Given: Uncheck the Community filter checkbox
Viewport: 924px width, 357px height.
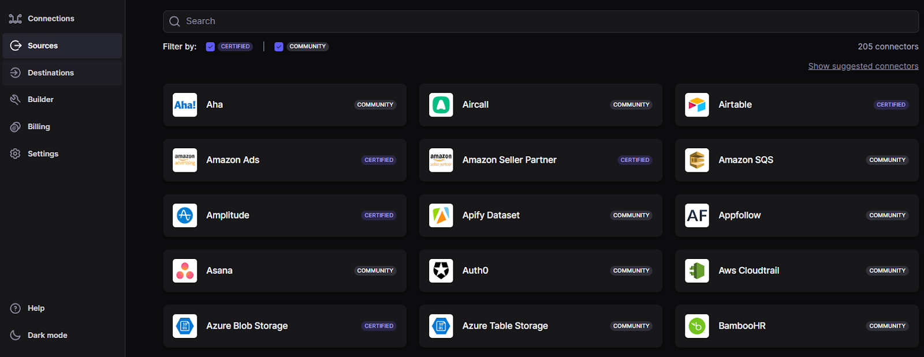Looking at the screenshot, I should [x=279, y=47].
